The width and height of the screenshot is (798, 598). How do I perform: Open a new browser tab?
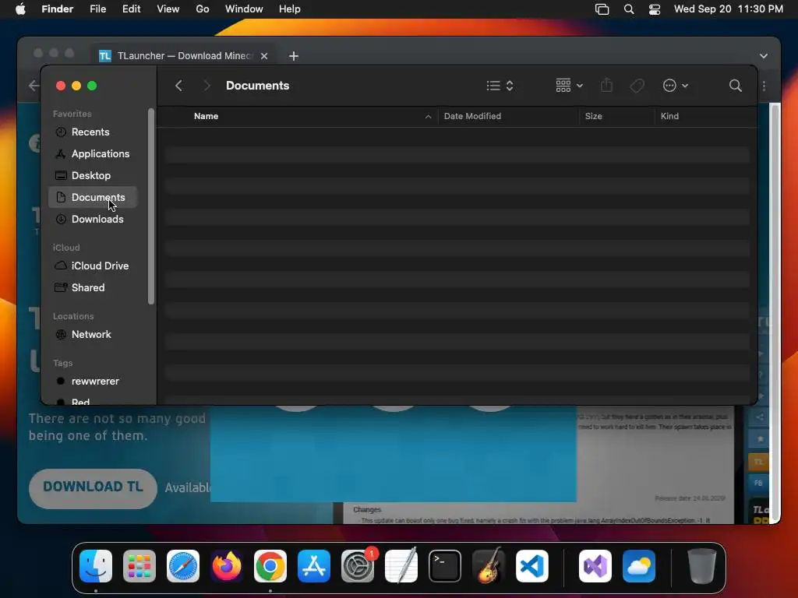294,56
